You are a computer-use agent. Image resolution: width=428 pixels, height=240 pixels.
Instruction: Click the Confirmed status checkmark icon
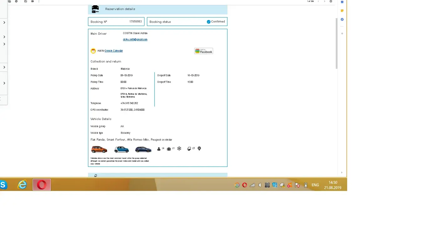[209, 22]
